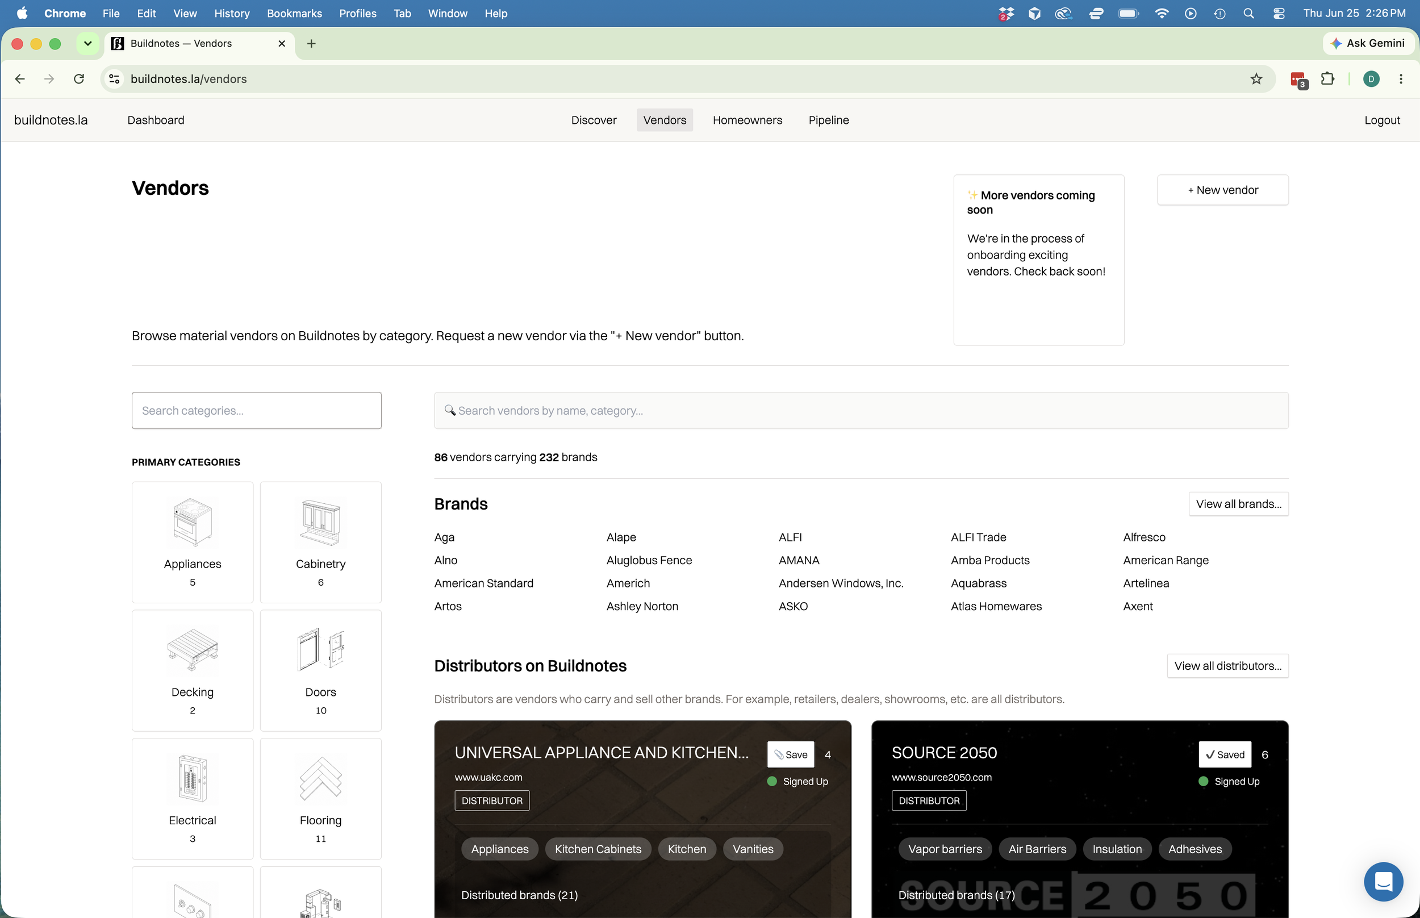Open the Wi-Fi status menu
Screen dimensions: 1420x918
pyautogui.click(x=1162, y=13)
